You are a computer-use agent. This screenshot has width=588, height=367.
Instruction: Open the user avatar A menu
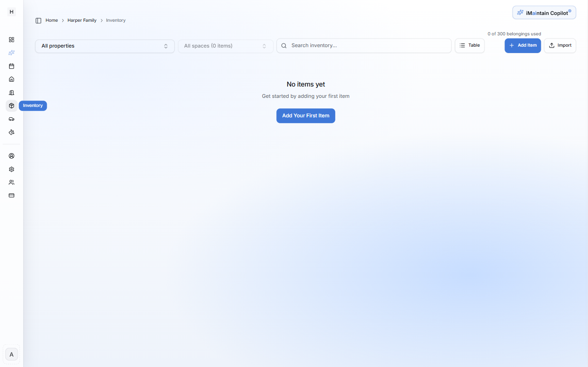pyautogui.click(x=11, y=354)
